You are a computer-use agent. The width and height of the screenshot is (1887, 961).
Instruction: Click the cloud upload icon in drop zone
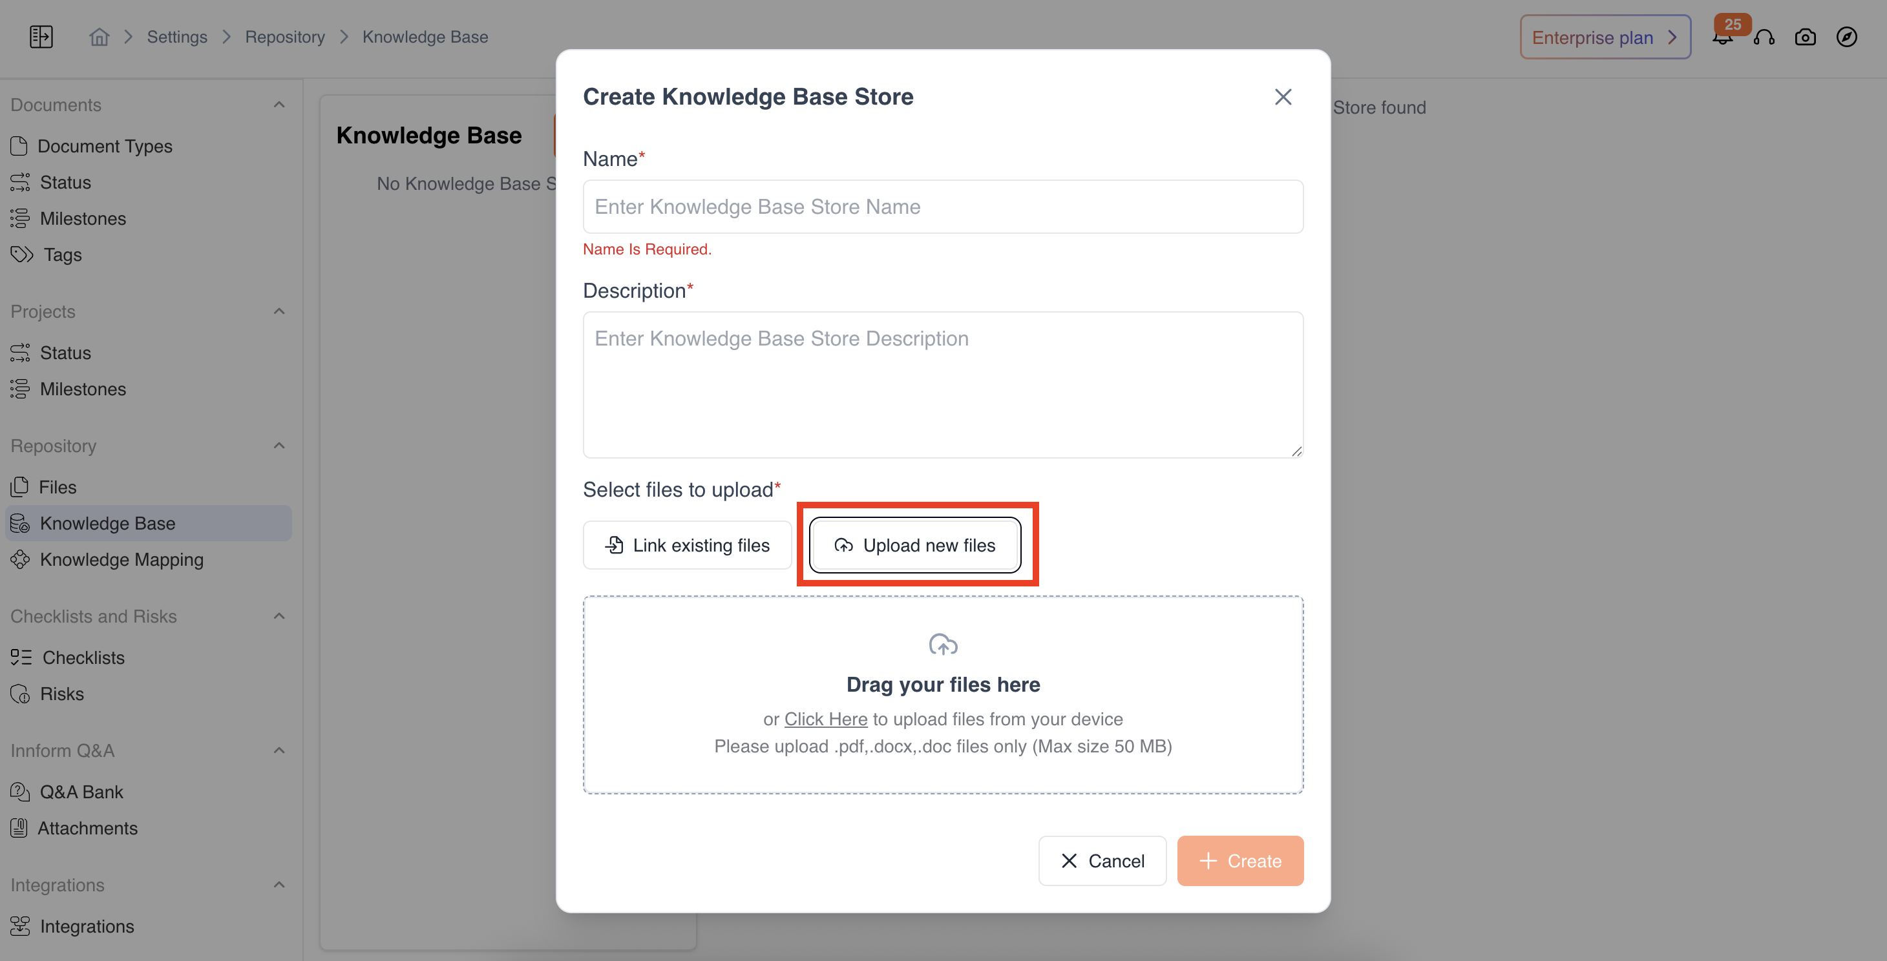point(943,644)
